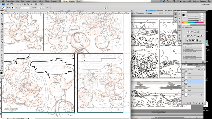212x119 pixels.
Task: Enable the Auto Erase checkbox
Action: (44, 8)
